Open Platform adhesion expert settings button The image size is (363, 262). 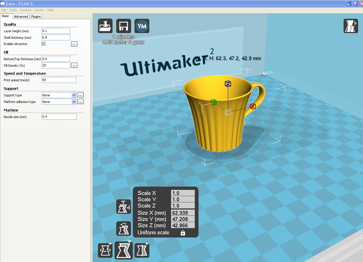[x=80, y=101]
